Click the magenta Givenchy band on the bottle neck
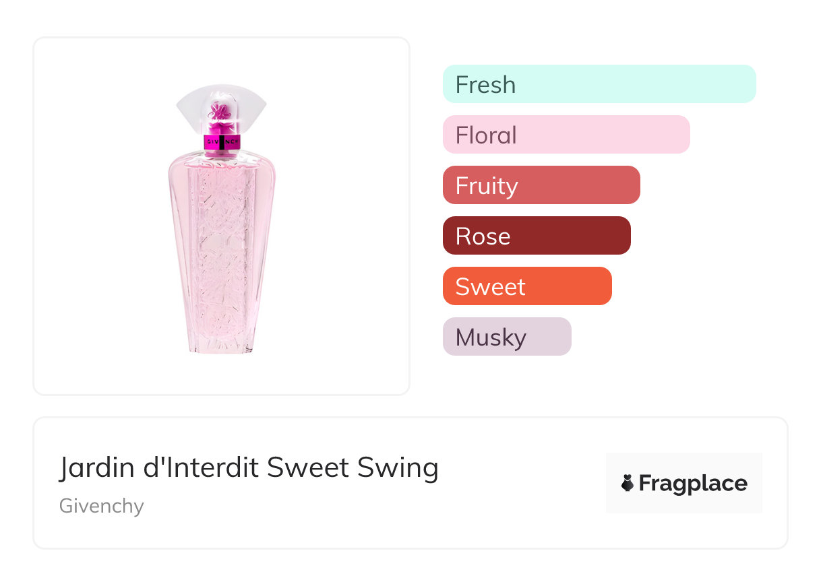 [x=221, y=142]
